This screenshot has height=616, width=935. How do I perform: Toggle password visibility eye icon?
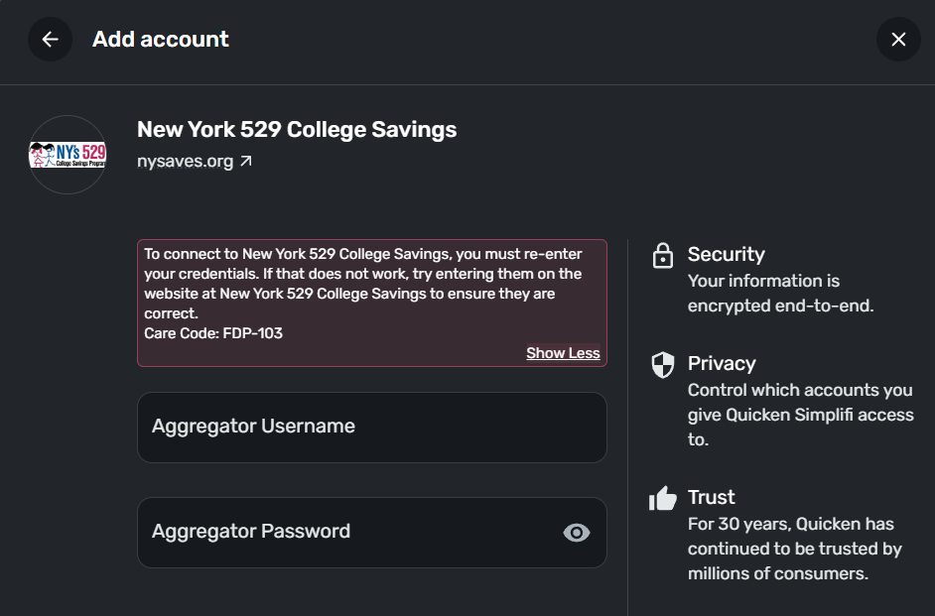[576, 533]
